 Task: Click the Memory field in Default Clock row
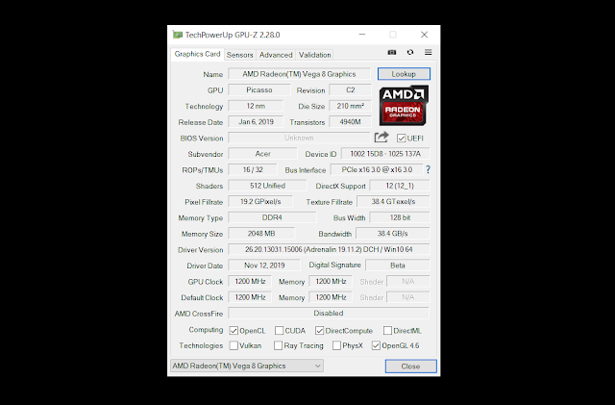(331, 297)
